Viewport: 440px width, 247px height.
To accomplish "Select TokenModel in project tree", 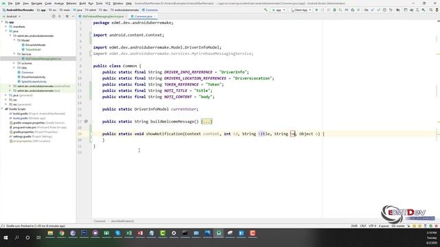I will pos(33,49).
